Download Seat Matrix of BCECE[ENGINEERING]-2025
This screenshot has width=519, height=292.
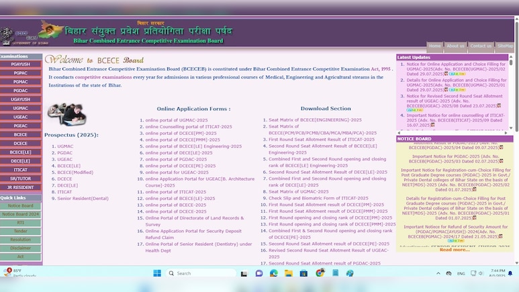click(x=315, y=120)
